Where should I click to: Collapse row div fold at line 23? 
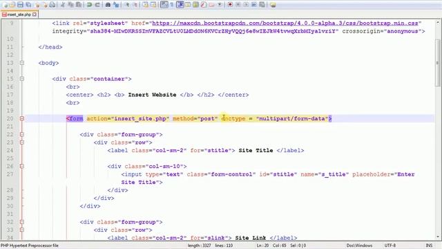click(x=21, y=142)
